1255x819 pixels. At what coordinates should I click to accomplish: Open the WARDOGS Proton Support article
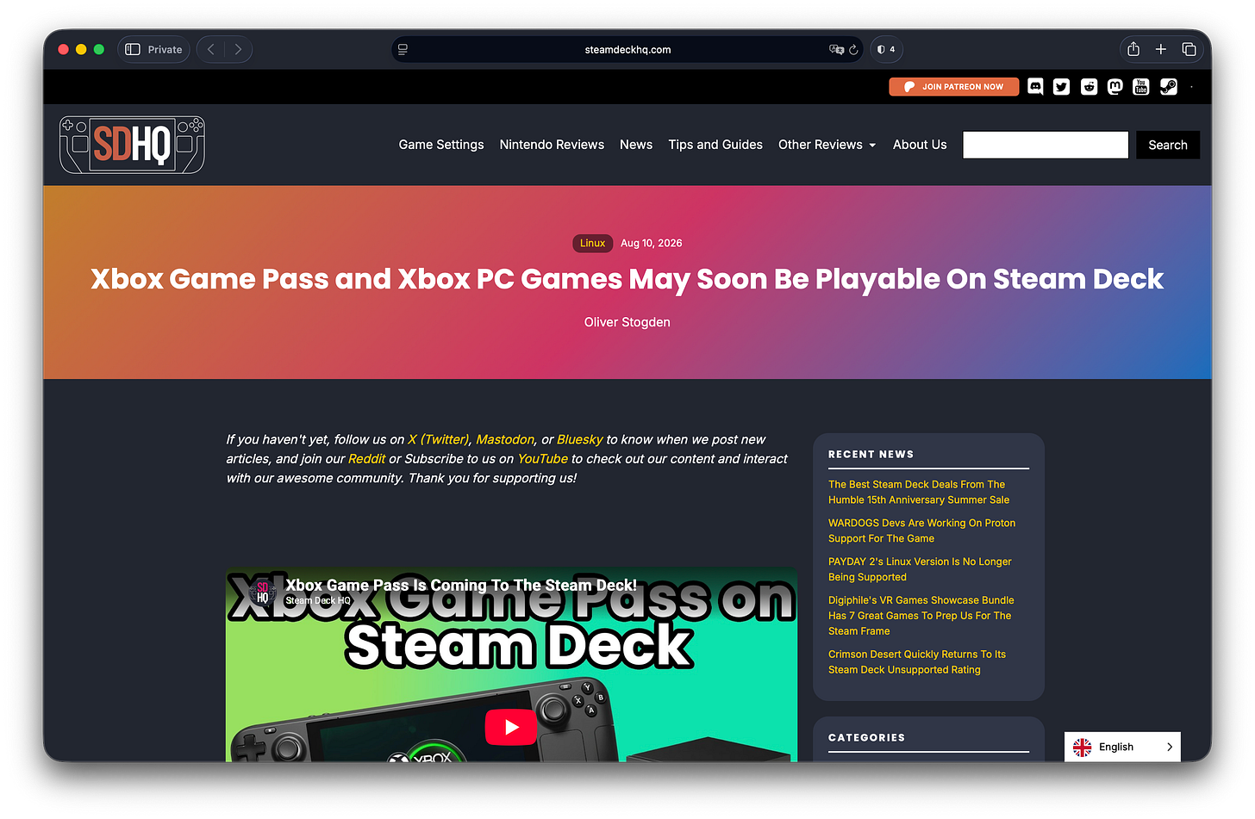pos(921,530)
